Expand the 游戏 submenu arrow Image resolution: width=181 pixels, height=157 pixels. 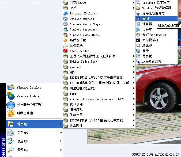tap(133, 8)
